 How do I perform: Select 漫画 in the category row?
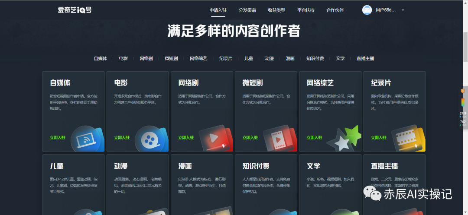[x=290, y=59]
